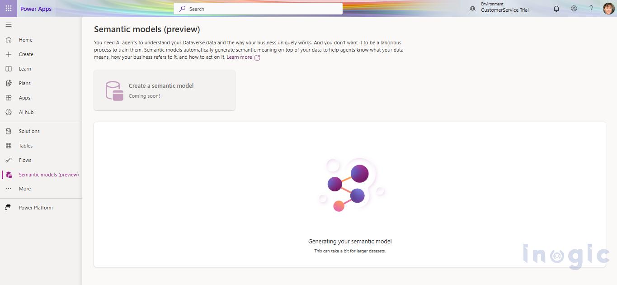Image resolution: width=617 pixels, height=285 pixels.
Task: Open Learn in navigation
Action: click(x=41, y=69)
